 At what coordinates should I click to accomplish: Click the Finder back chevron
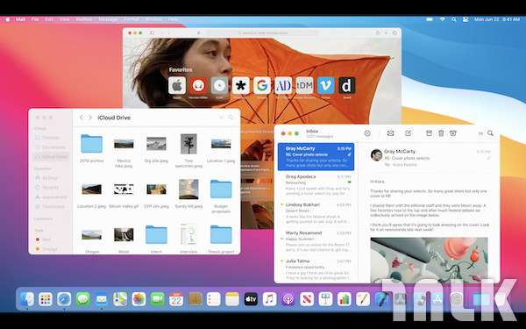[x=82, y=118]
